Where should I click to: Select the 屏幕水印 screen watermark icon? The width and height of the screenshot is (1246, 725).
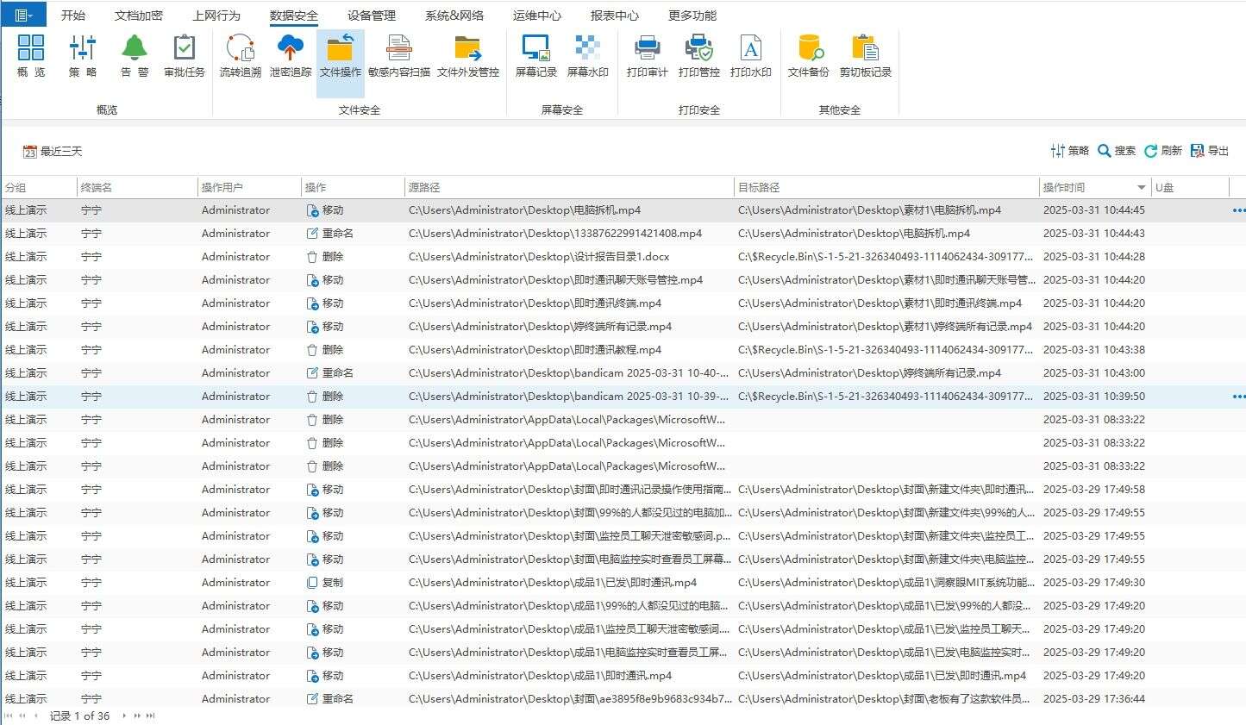pyautogui.click(x=587, y=56)
